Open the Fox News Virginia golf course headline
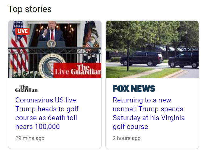201x151 pixels. [x=149, y=113]
